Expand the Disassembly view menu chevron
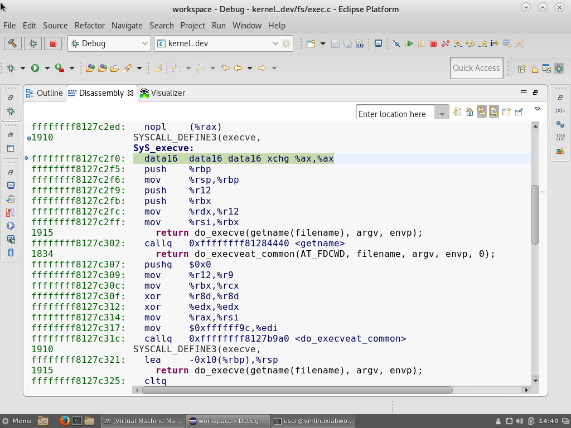Image resolution: width=571 pixels, height=428 pixels. point(537,110)
